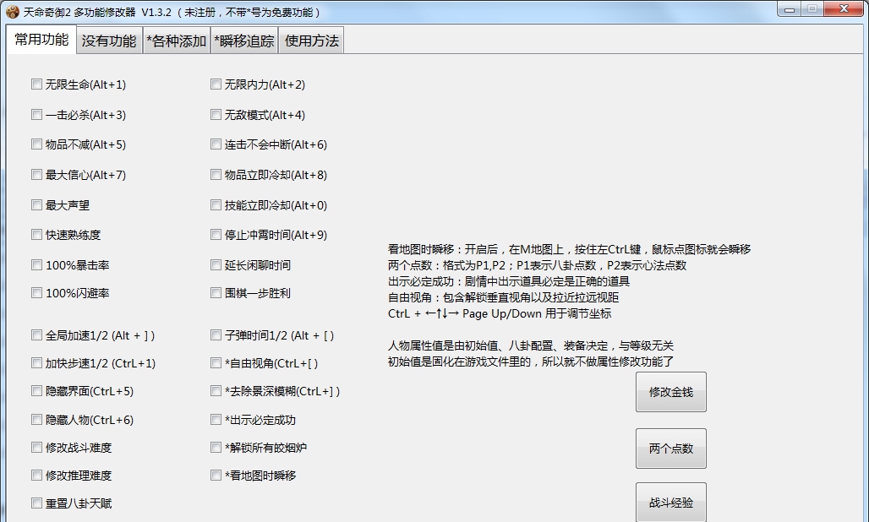Activate 100%暴击率 cheat
Viewport: 869px width, 522px height.
click(36, 264)
